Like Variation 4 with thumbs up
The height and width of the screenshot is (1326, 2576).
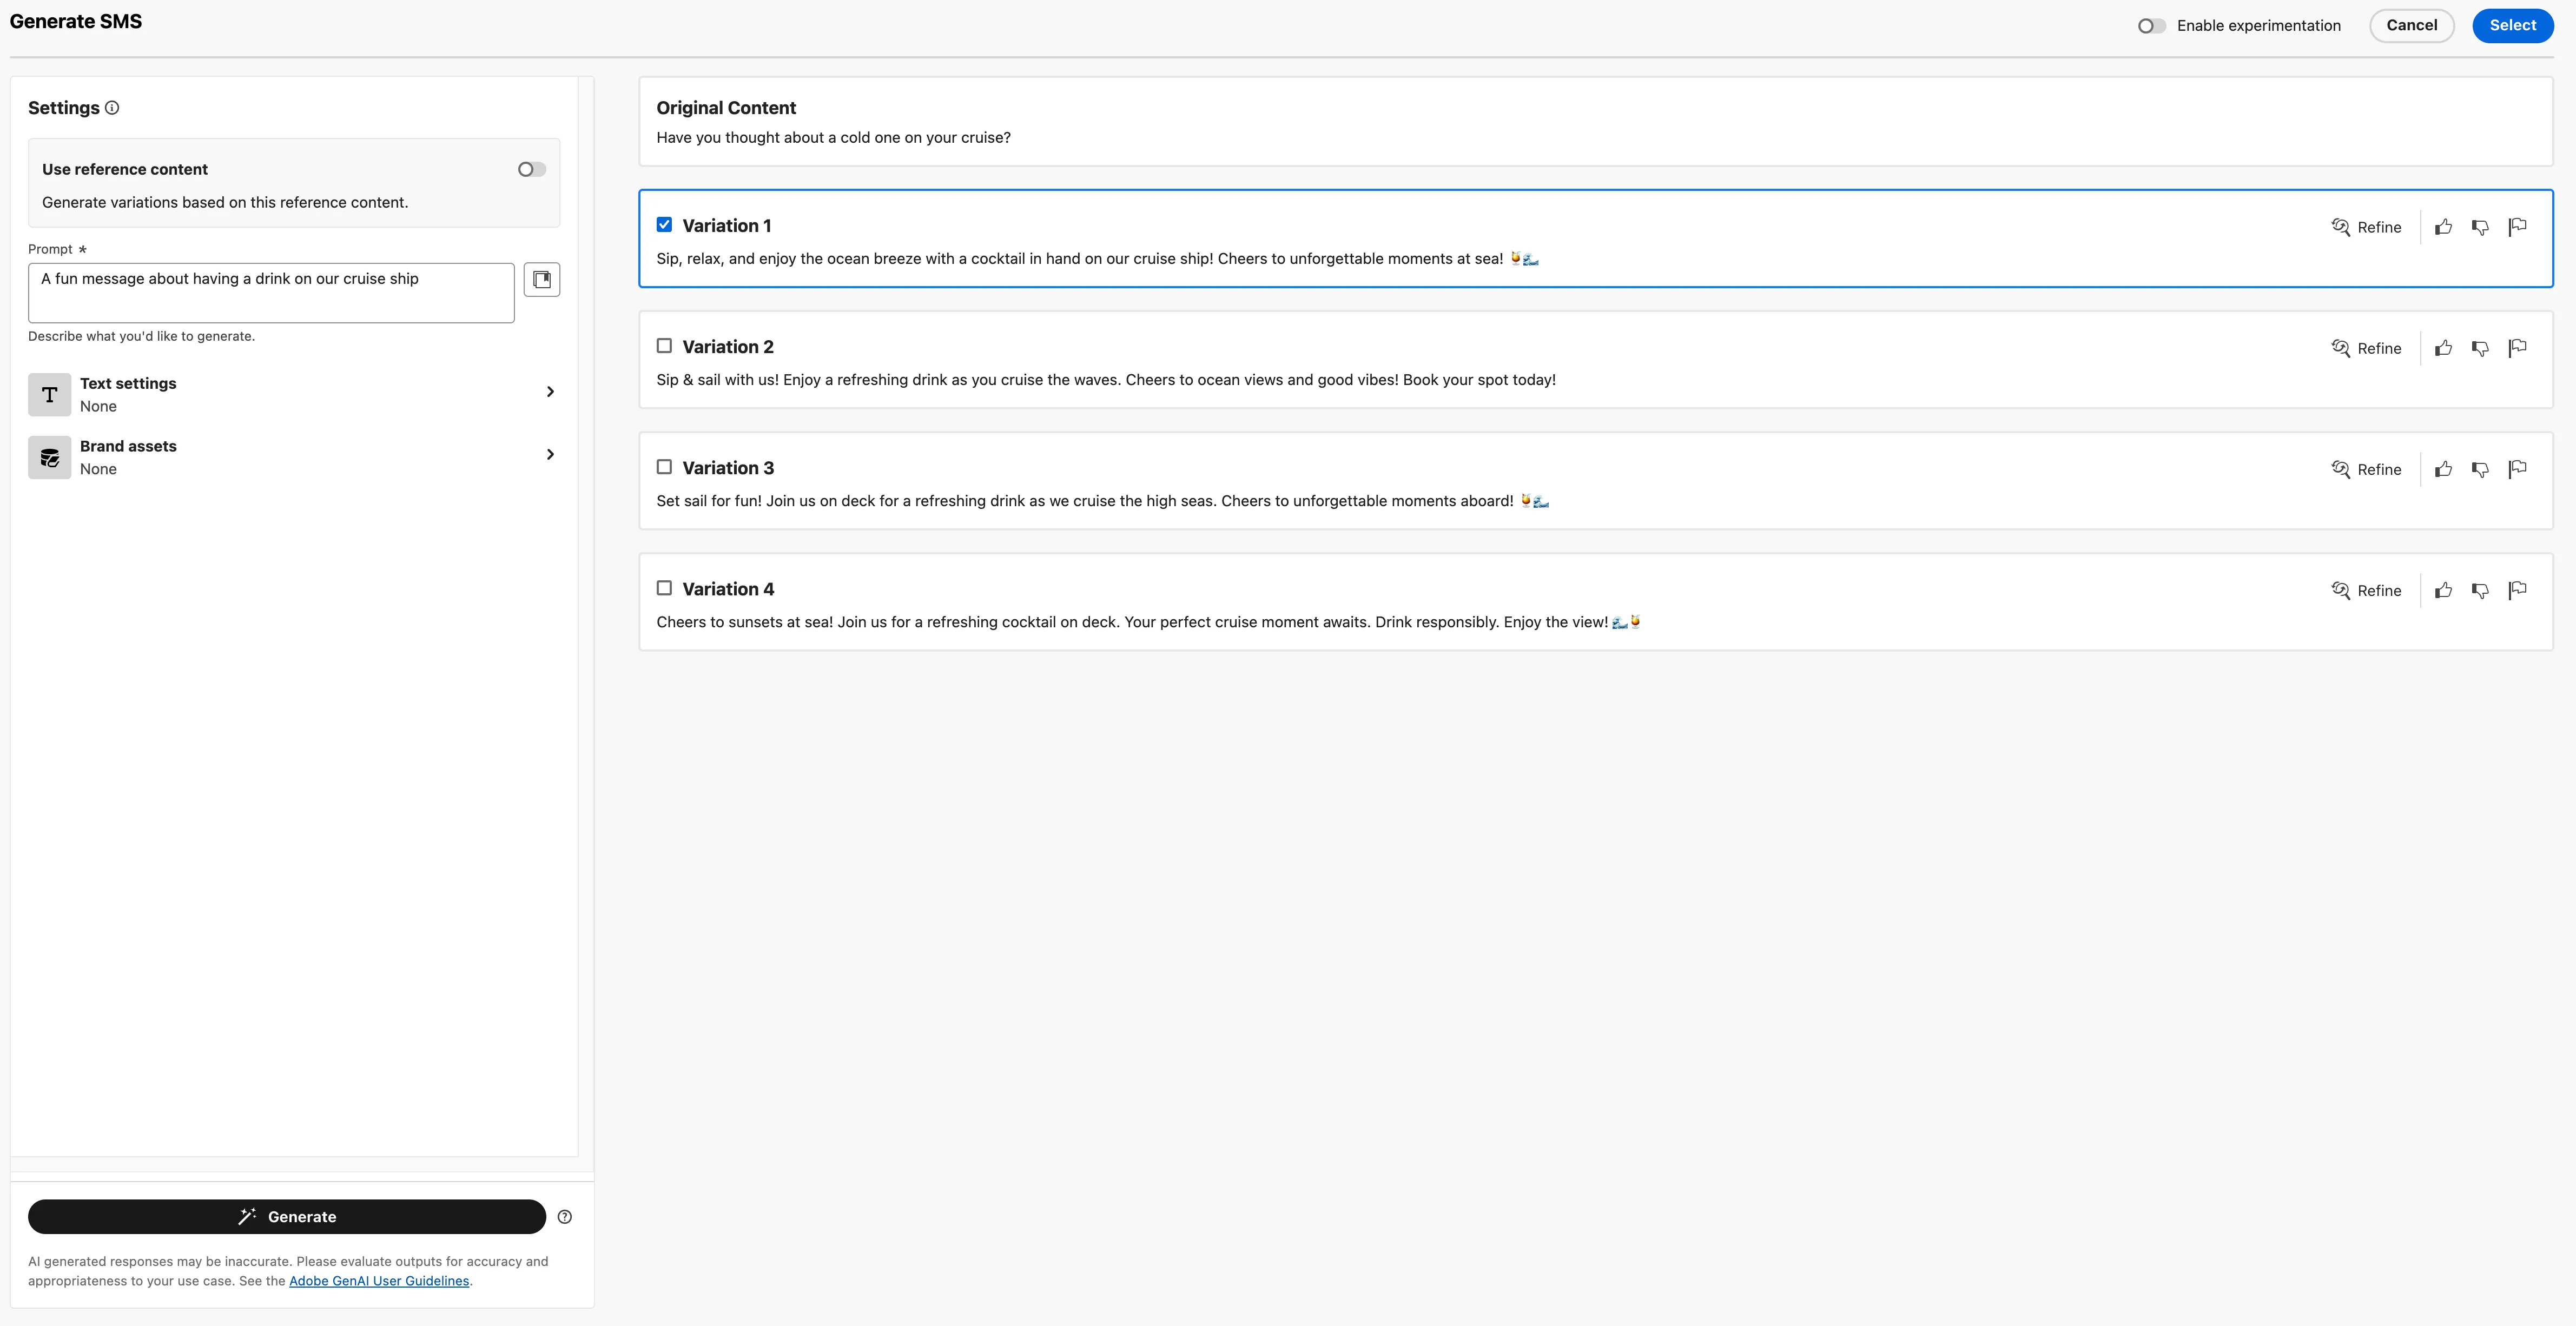click(2443, 590)
